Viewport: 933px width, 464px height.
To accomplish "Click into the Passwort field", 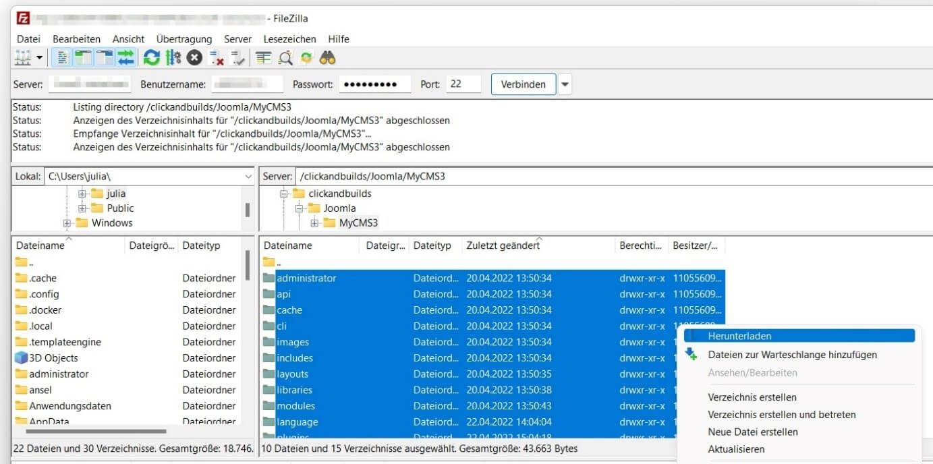I will pyautogui.click(x=374, y=84).
